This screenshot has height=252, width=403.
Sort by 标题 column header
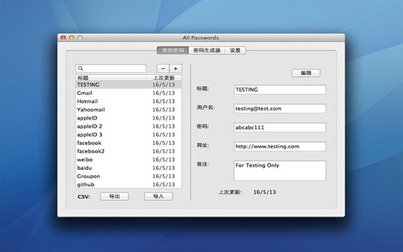click(x=111, y=78)
